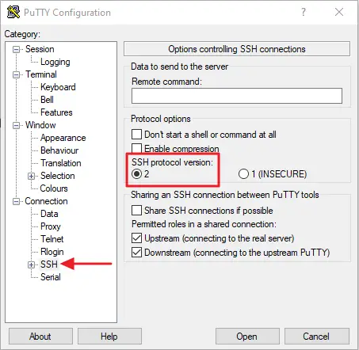Collapse the Terminal tree node
The width and height of the screenshot is (359, 350).
17,74
